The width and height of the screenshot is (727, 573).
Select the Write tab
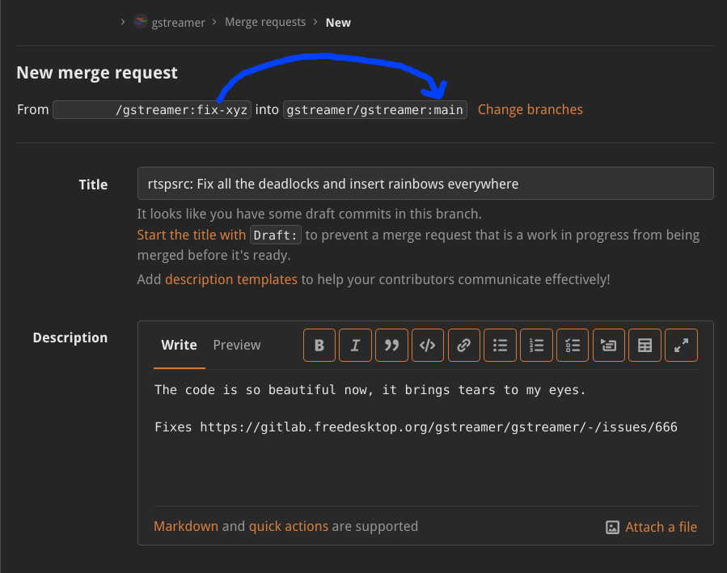coord(179,346)
